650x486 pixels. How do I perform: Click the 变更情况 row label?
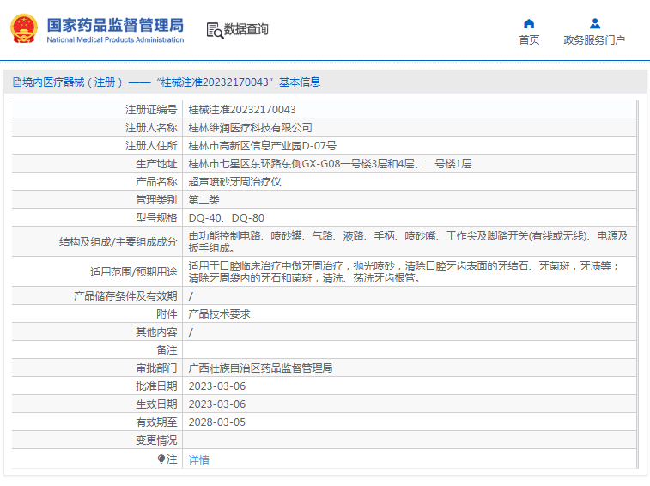tap(156, 440)
